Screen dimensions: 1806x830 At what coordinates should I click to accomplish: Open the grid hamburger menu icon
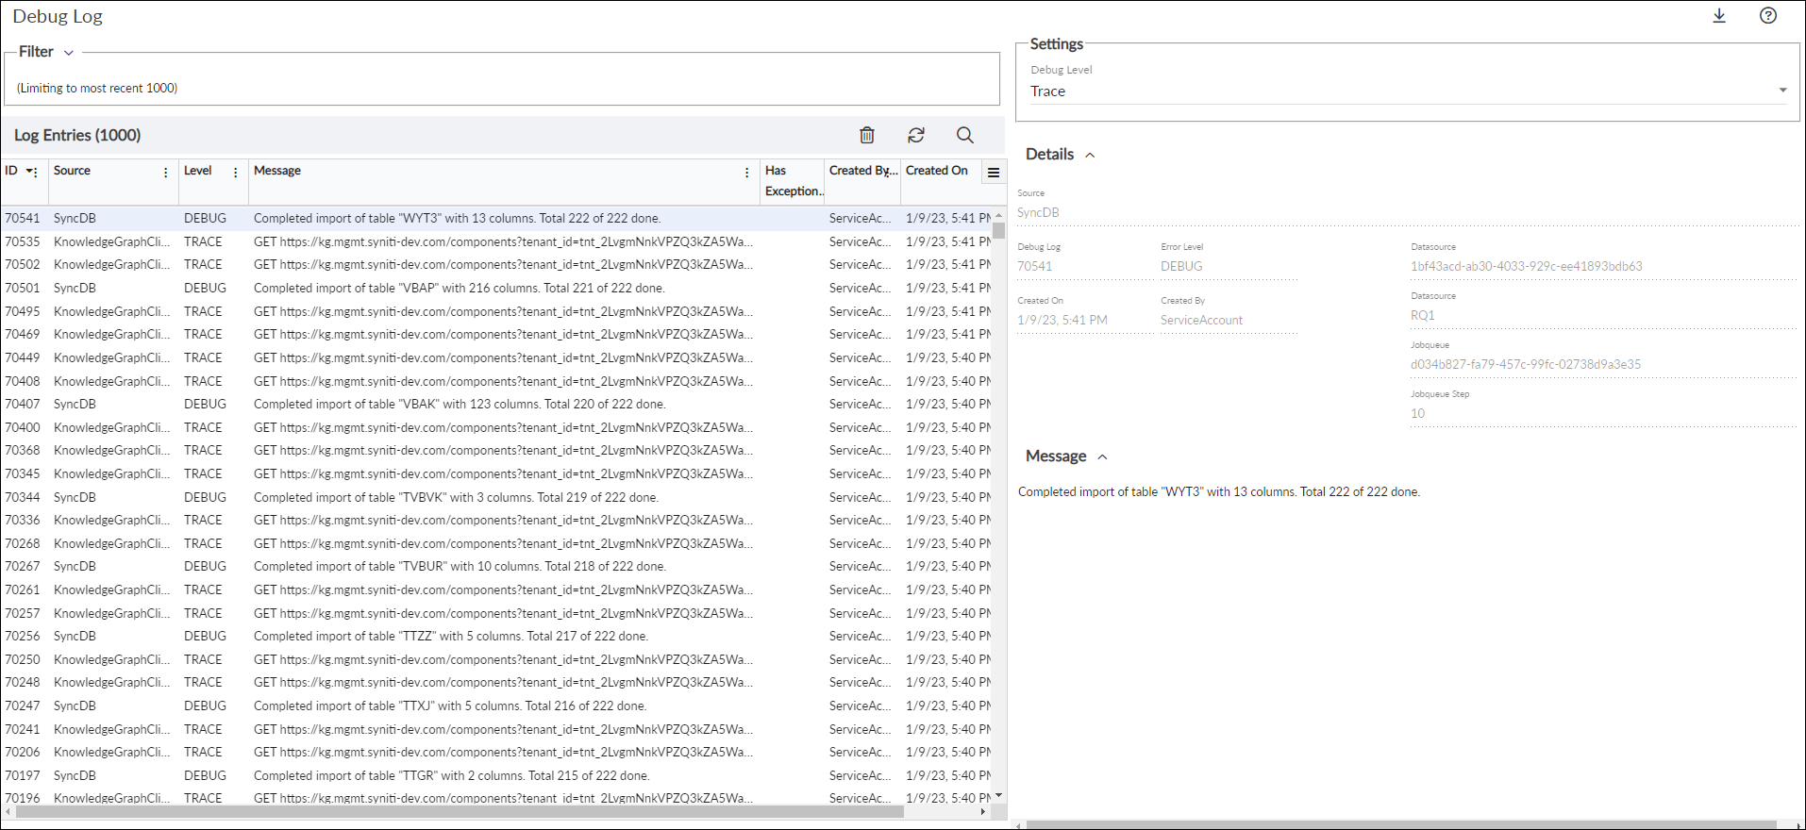pyautogui.click(x=994, y=173)
